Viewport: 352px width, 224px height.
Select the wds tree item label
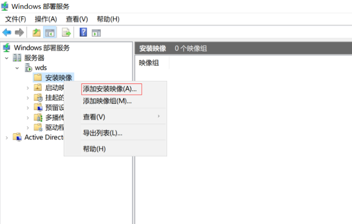[x=41, y=68]
